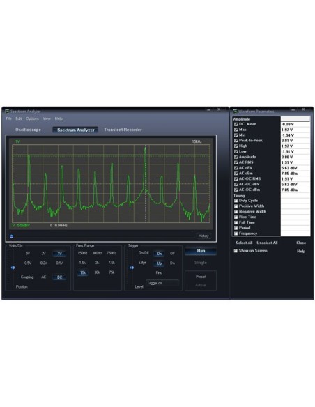315x407 pixels.
Task: Set Volts/Div to 5V
Action: point(28,253)
